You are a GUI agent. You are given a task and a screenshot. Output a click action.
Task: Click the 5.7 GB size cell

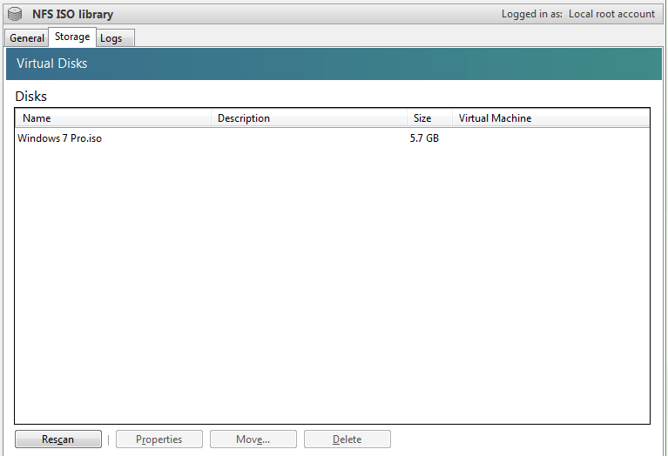(424, 138)
